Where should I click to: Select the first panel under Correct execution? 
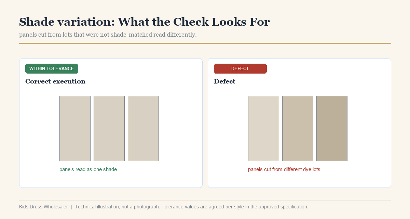[75, 128]
